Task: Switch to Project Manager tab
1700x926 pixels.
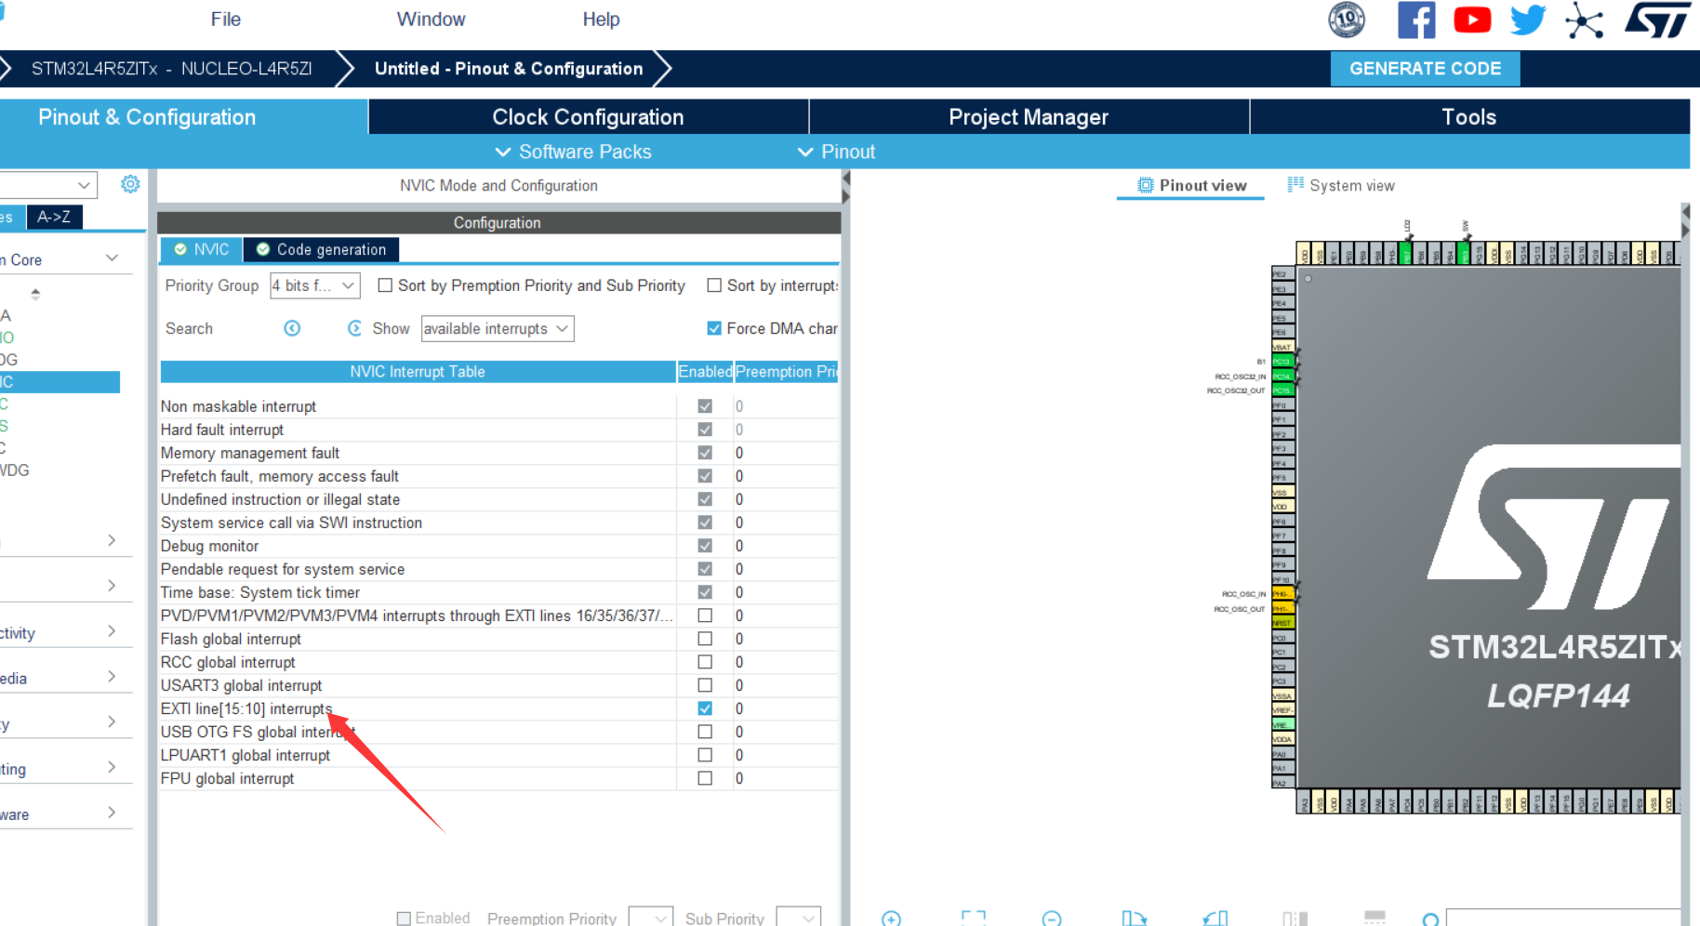Action: click(x=1029, y=117)
